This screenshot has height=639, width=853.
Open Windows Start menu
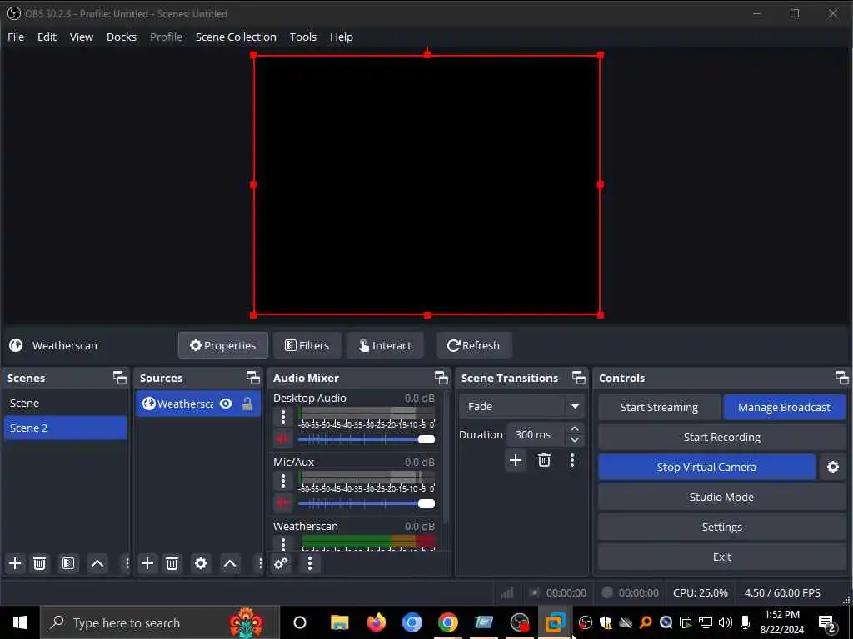(x=20, y=622)
